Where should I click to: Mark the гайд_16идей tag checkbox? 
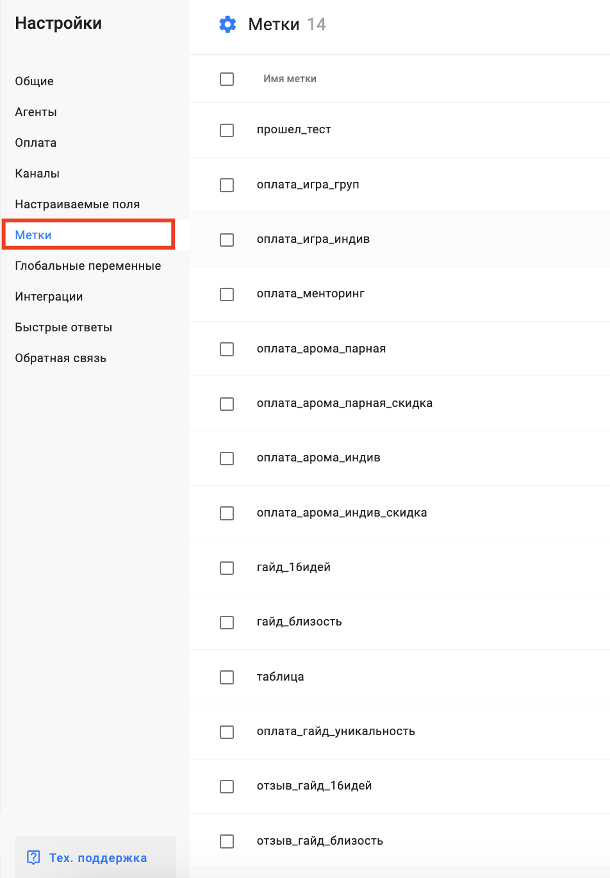coord(227,568)
